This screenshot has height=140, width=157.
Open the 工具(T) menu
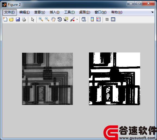coord(69,12)
